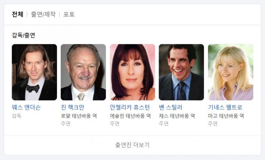Expand cast list with 출연진 더보기
Viewport: 265px width, 160px height.
click(x=132, y=145)
